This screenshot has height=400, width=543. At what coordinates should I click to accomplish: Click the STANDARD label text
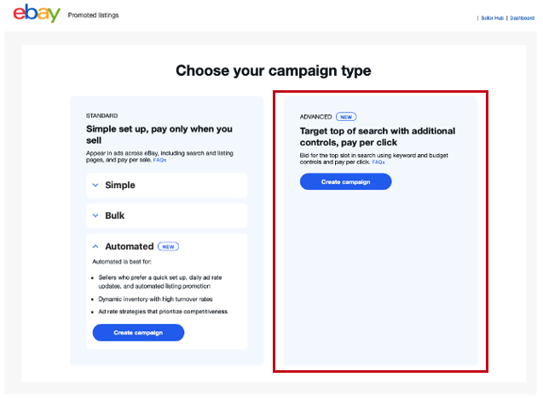[101, 115]
